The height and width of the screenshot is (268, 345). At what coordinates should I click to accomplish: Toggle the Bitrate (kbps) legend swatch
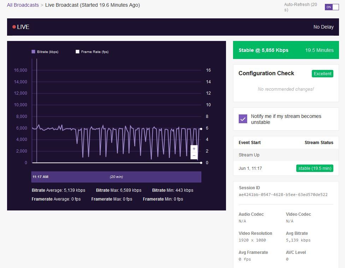[x=34, y=52]
